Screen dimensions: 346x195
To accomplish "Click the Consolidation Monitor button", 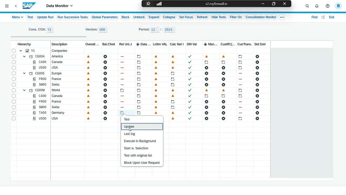I will pos(261,17).
